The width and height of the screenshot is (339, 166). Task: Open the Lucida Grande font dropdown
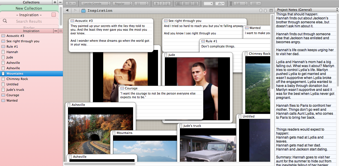click(96, 4)
